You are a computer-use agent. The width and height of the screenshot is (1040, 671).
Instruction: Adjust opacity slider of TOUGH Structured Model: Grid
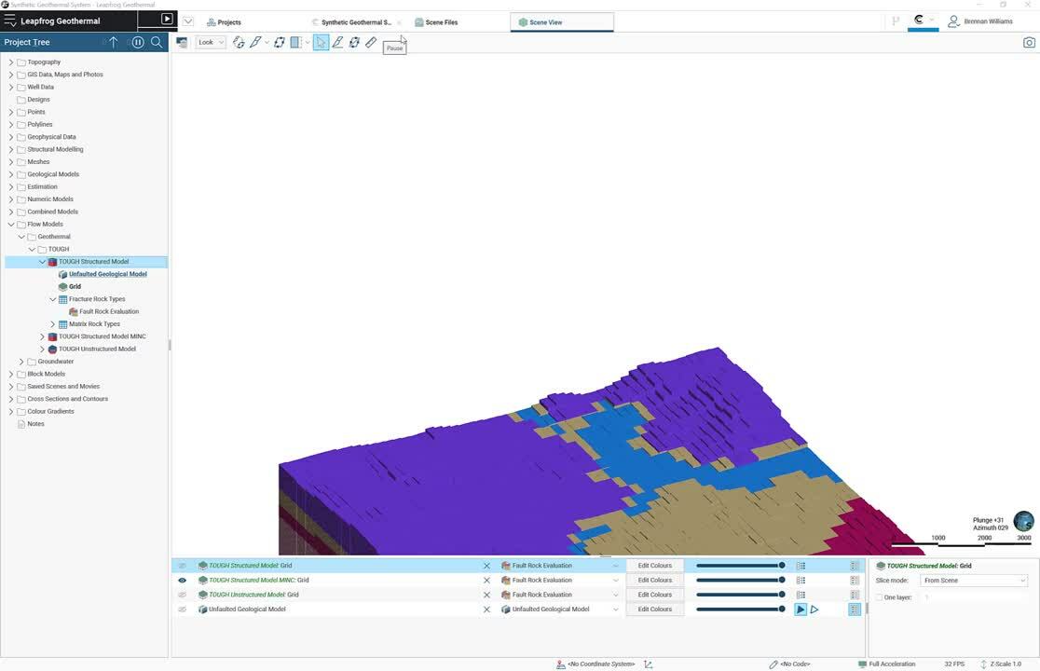pos(740,566)
